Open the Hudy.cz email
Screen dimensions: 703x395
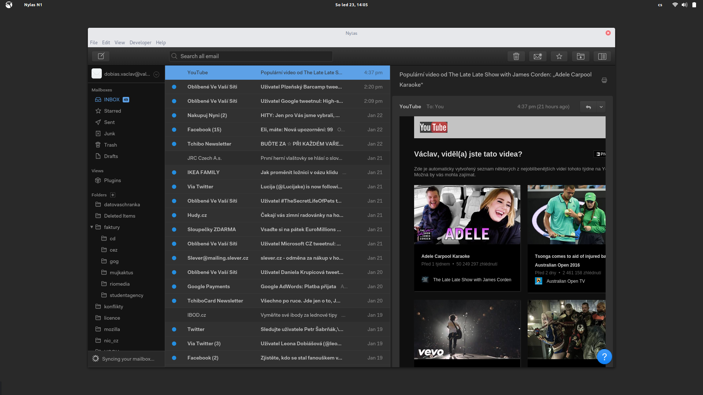(x=278, y=215)
